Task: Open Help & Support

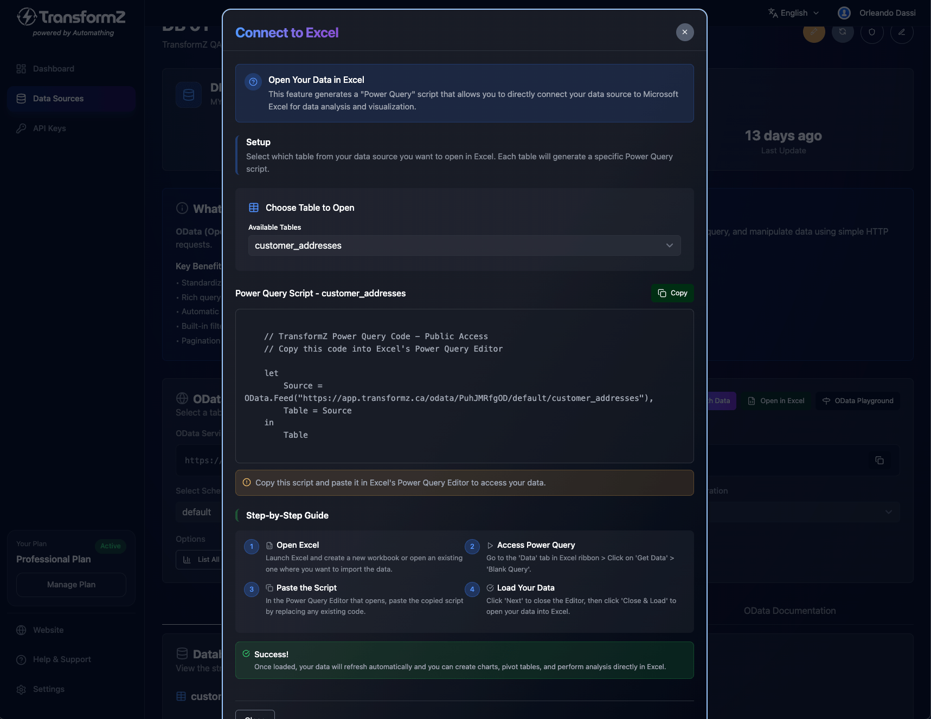Action: (62, 659)
